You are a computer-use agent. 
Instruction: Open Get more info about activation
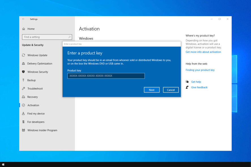coord(203,52)
